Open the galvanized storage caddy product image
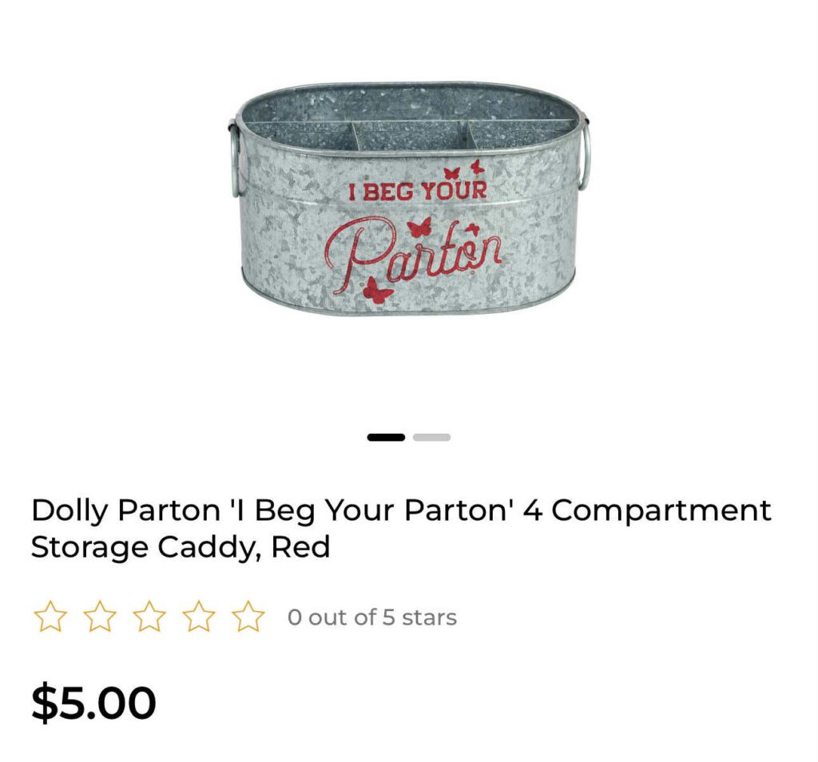The image size is (818, 762). [409, 198]
